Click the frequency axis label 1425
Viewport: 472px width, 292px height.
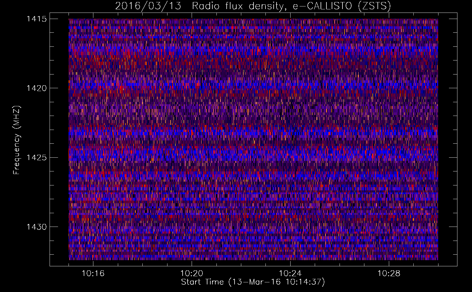(36, 158)
